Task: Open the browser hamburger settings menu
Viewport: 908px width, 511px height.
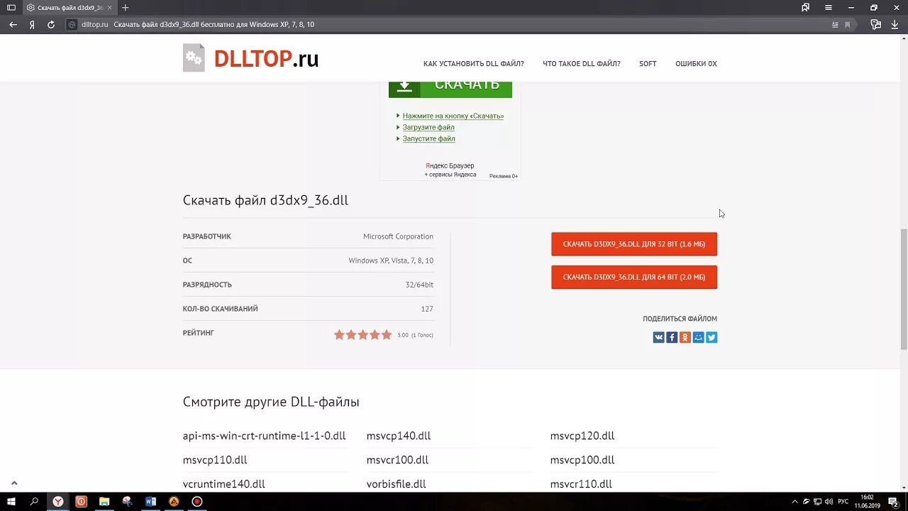Action: [829, 8]
